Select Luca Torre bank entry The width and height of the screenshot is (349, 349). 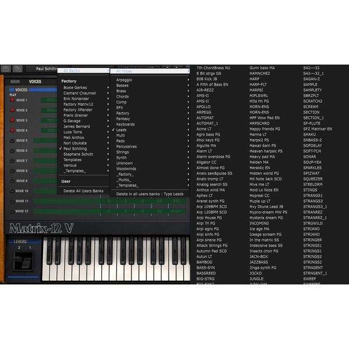[x=83, y=132]
